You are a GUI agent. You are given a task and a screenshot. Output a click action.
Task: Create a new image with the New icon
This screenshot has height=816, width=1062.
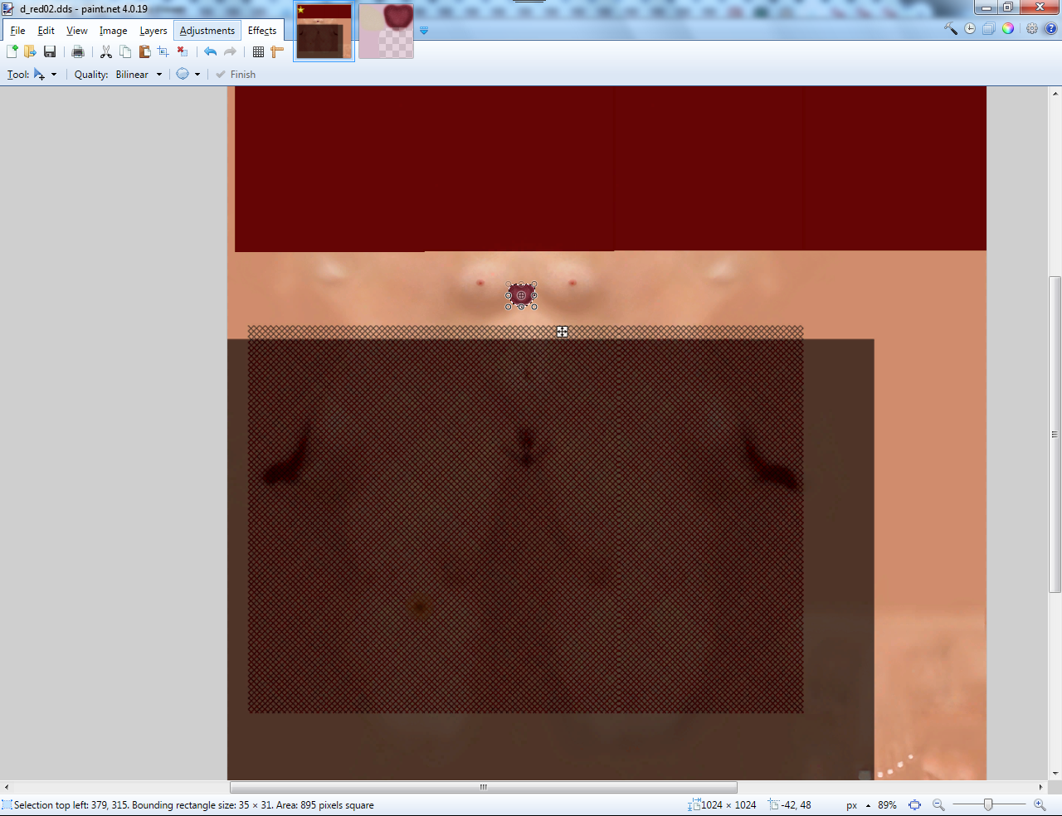[x=12, y=51]
